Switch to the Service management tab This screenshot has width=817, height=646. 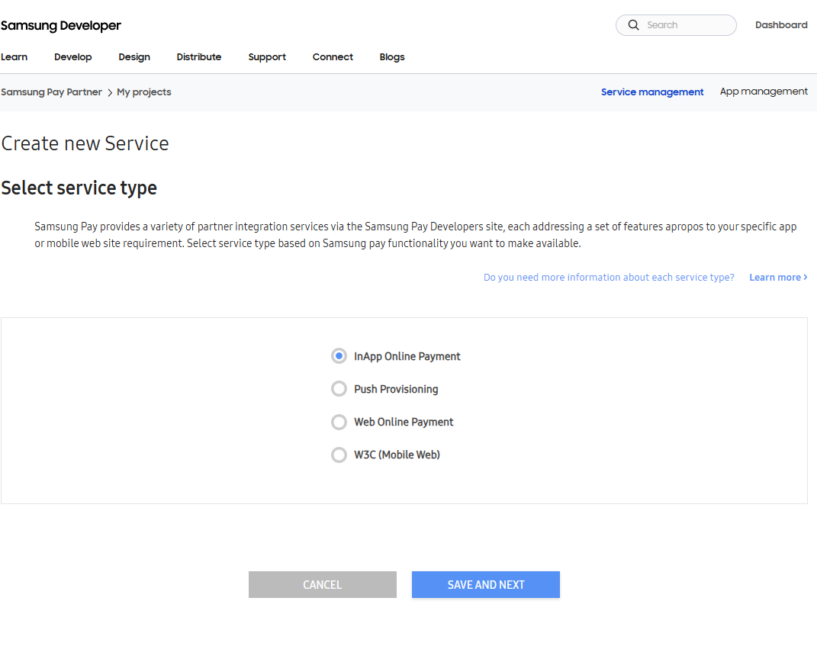(x=652, y=92)
